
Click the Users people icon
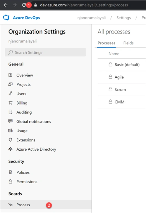point(11,93)
